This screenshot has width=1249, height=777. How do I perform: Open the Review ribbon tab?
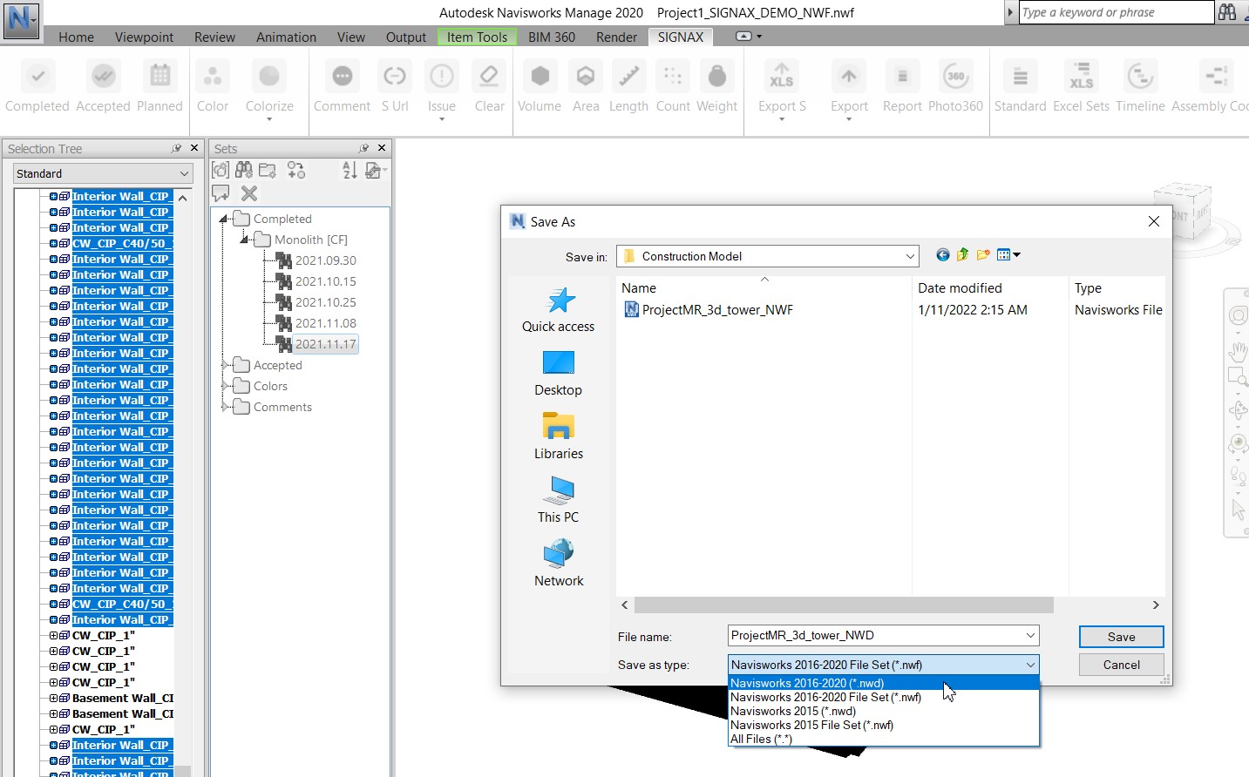(214, 37)
